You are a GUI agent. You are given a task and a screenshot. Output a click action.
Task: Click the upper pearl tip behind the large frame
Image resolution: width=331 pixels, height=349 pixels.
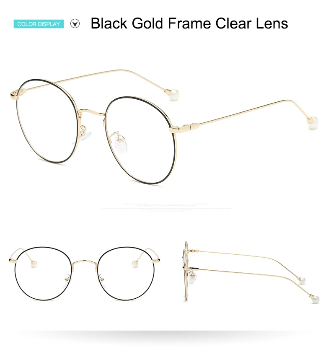[173, 95]
